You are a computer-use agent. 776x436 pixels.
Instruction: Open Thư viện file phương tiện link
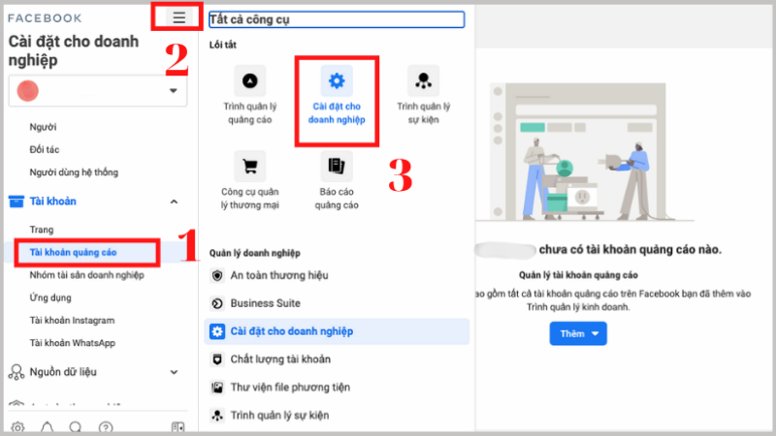tap(290, 387)
